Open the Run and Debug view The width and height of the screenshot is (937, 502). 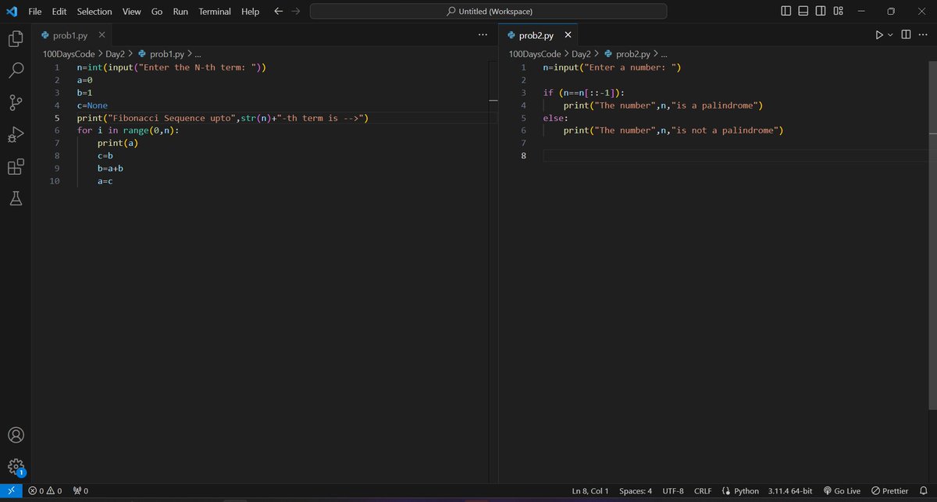pyautogui.click(x=16, y=134)
